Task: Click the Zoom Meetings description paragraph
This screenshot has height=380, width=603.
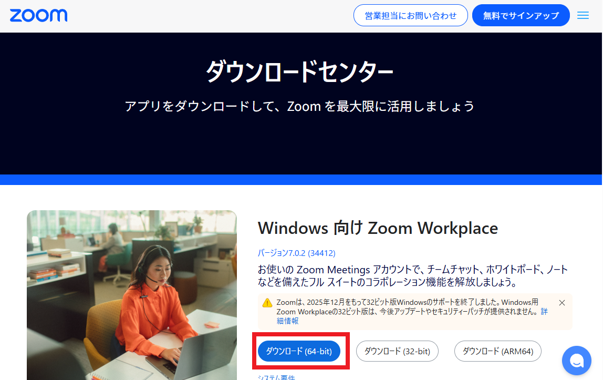Action: tap(412, 276)
